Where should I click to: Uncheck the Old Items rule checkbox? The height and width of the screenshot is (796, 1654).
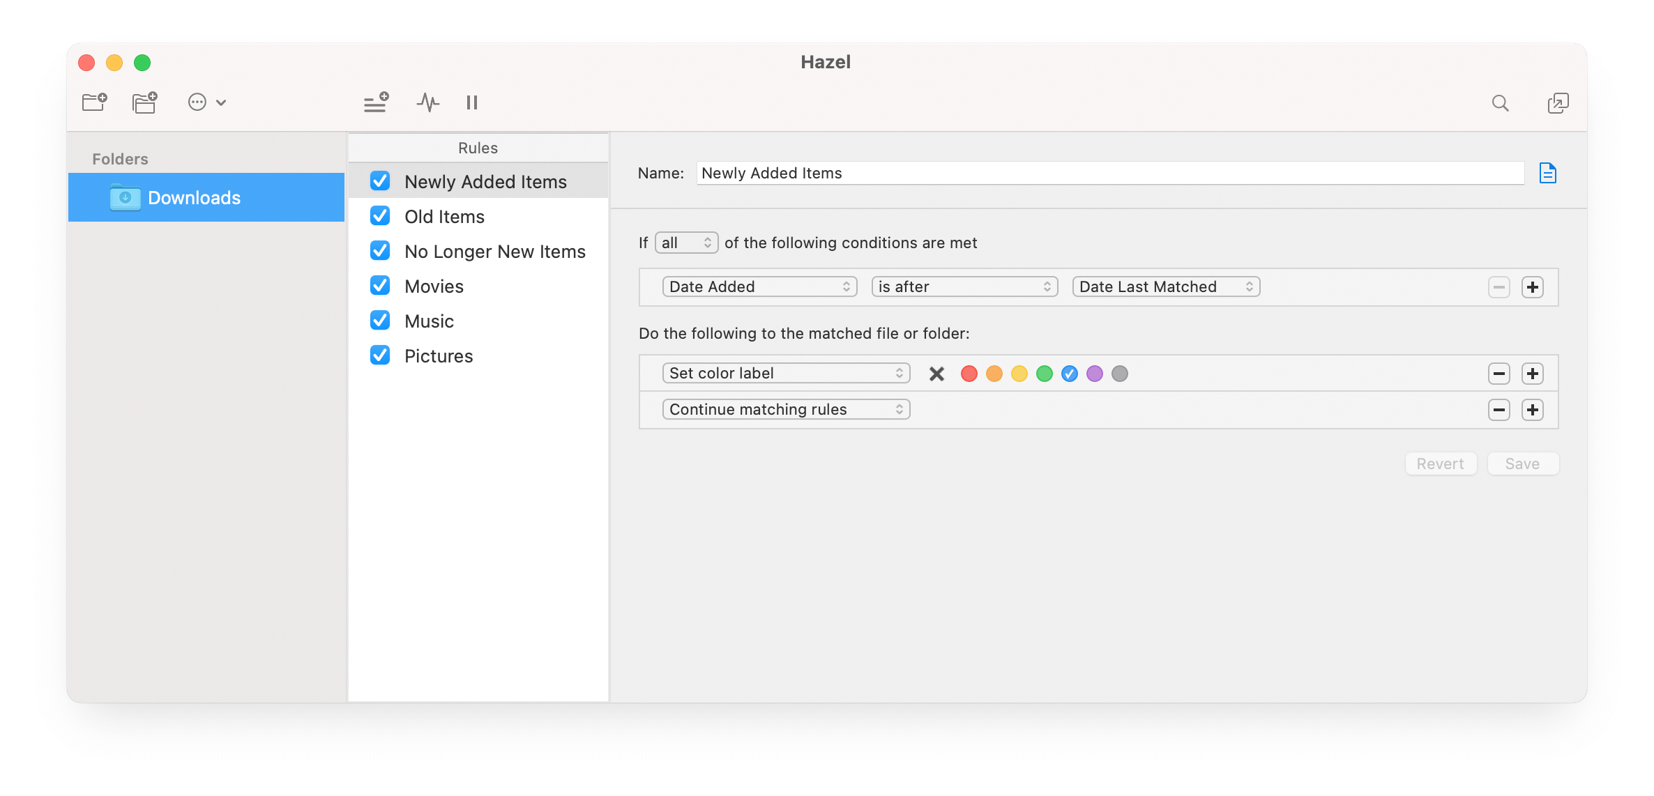tap(380, 216)
